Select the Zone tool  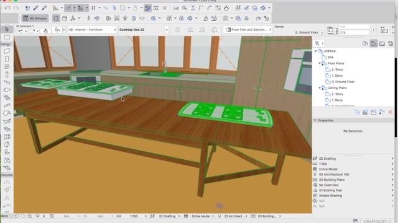click(x=7, y=160)
